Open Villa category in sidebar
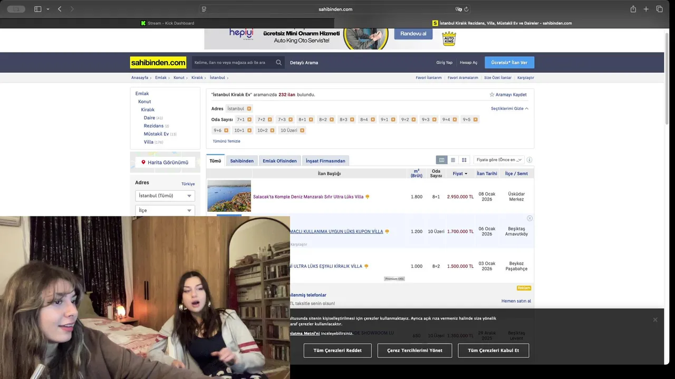675x379 pixels. [x=148, y=142]
